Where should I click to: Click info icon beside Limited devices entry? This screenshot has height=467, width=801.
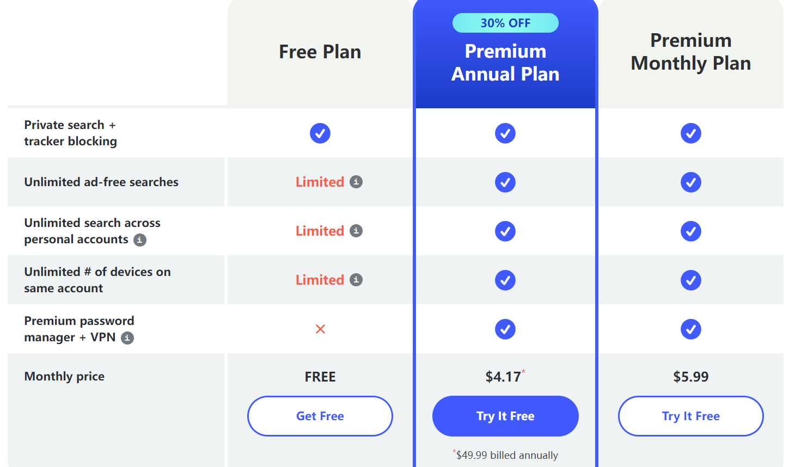coord(356,280)
